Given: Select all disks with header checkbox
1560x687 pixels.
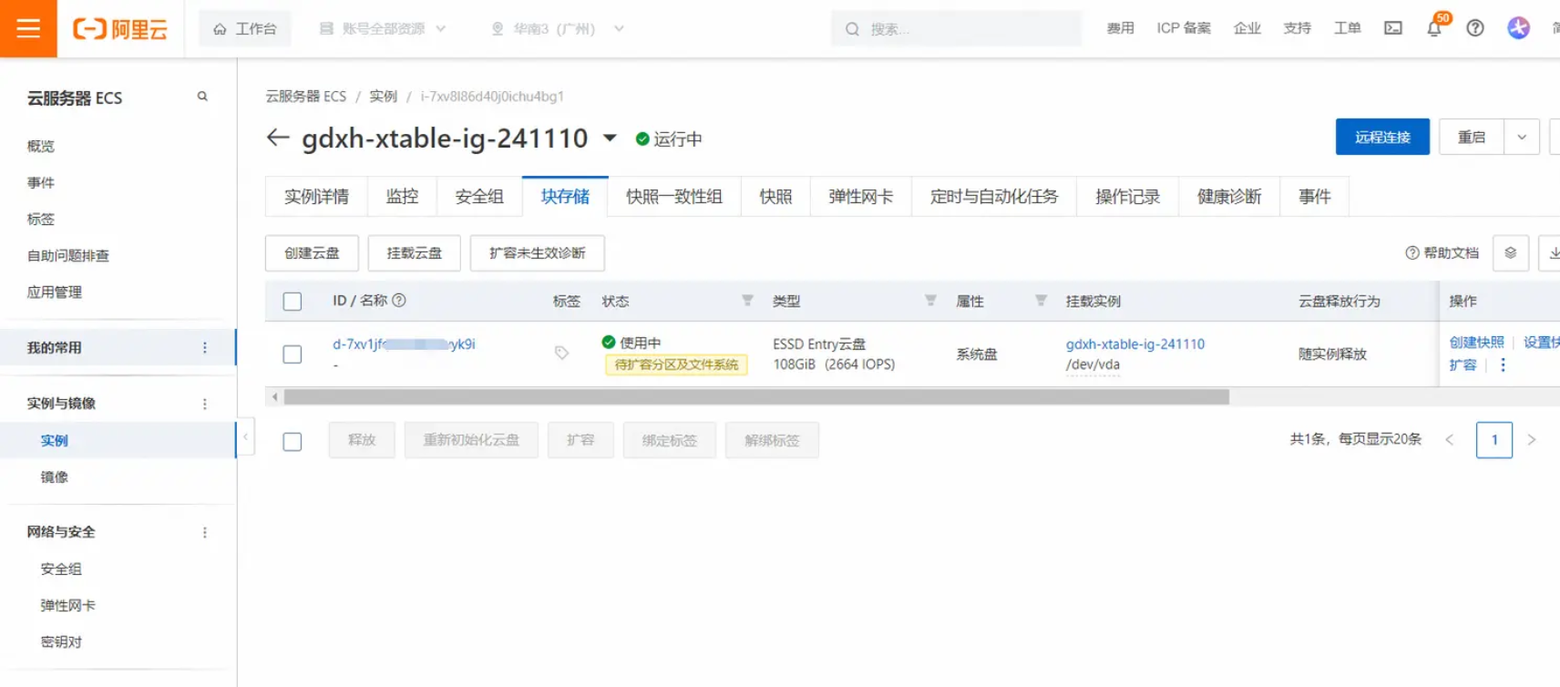Looking at the screenshot, I should (x=292, y=302).
